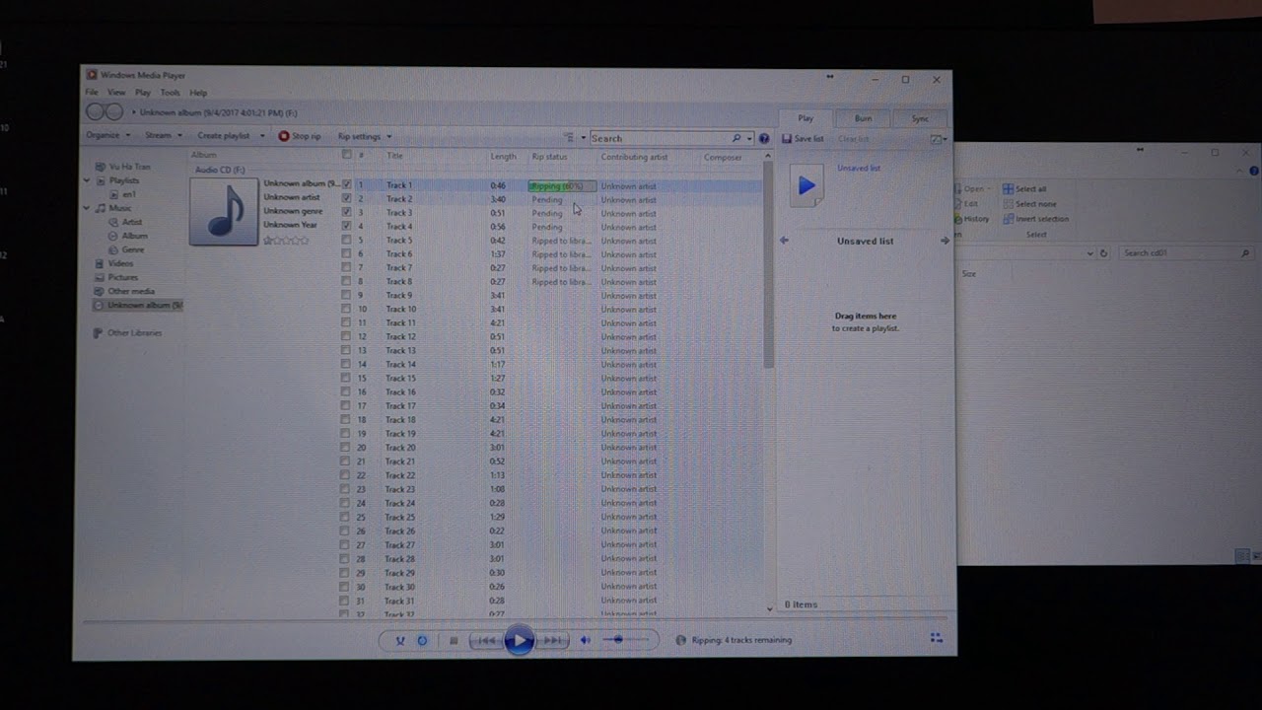Click the ripping status icon in status bar
This screenshot has height=710, width=1262.
[x=681, y=640]
